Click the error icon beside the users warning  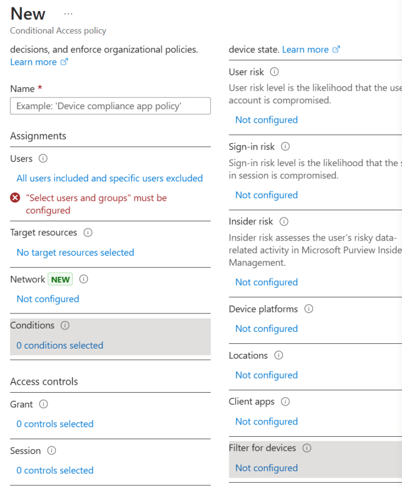click(x=15, y=198)
